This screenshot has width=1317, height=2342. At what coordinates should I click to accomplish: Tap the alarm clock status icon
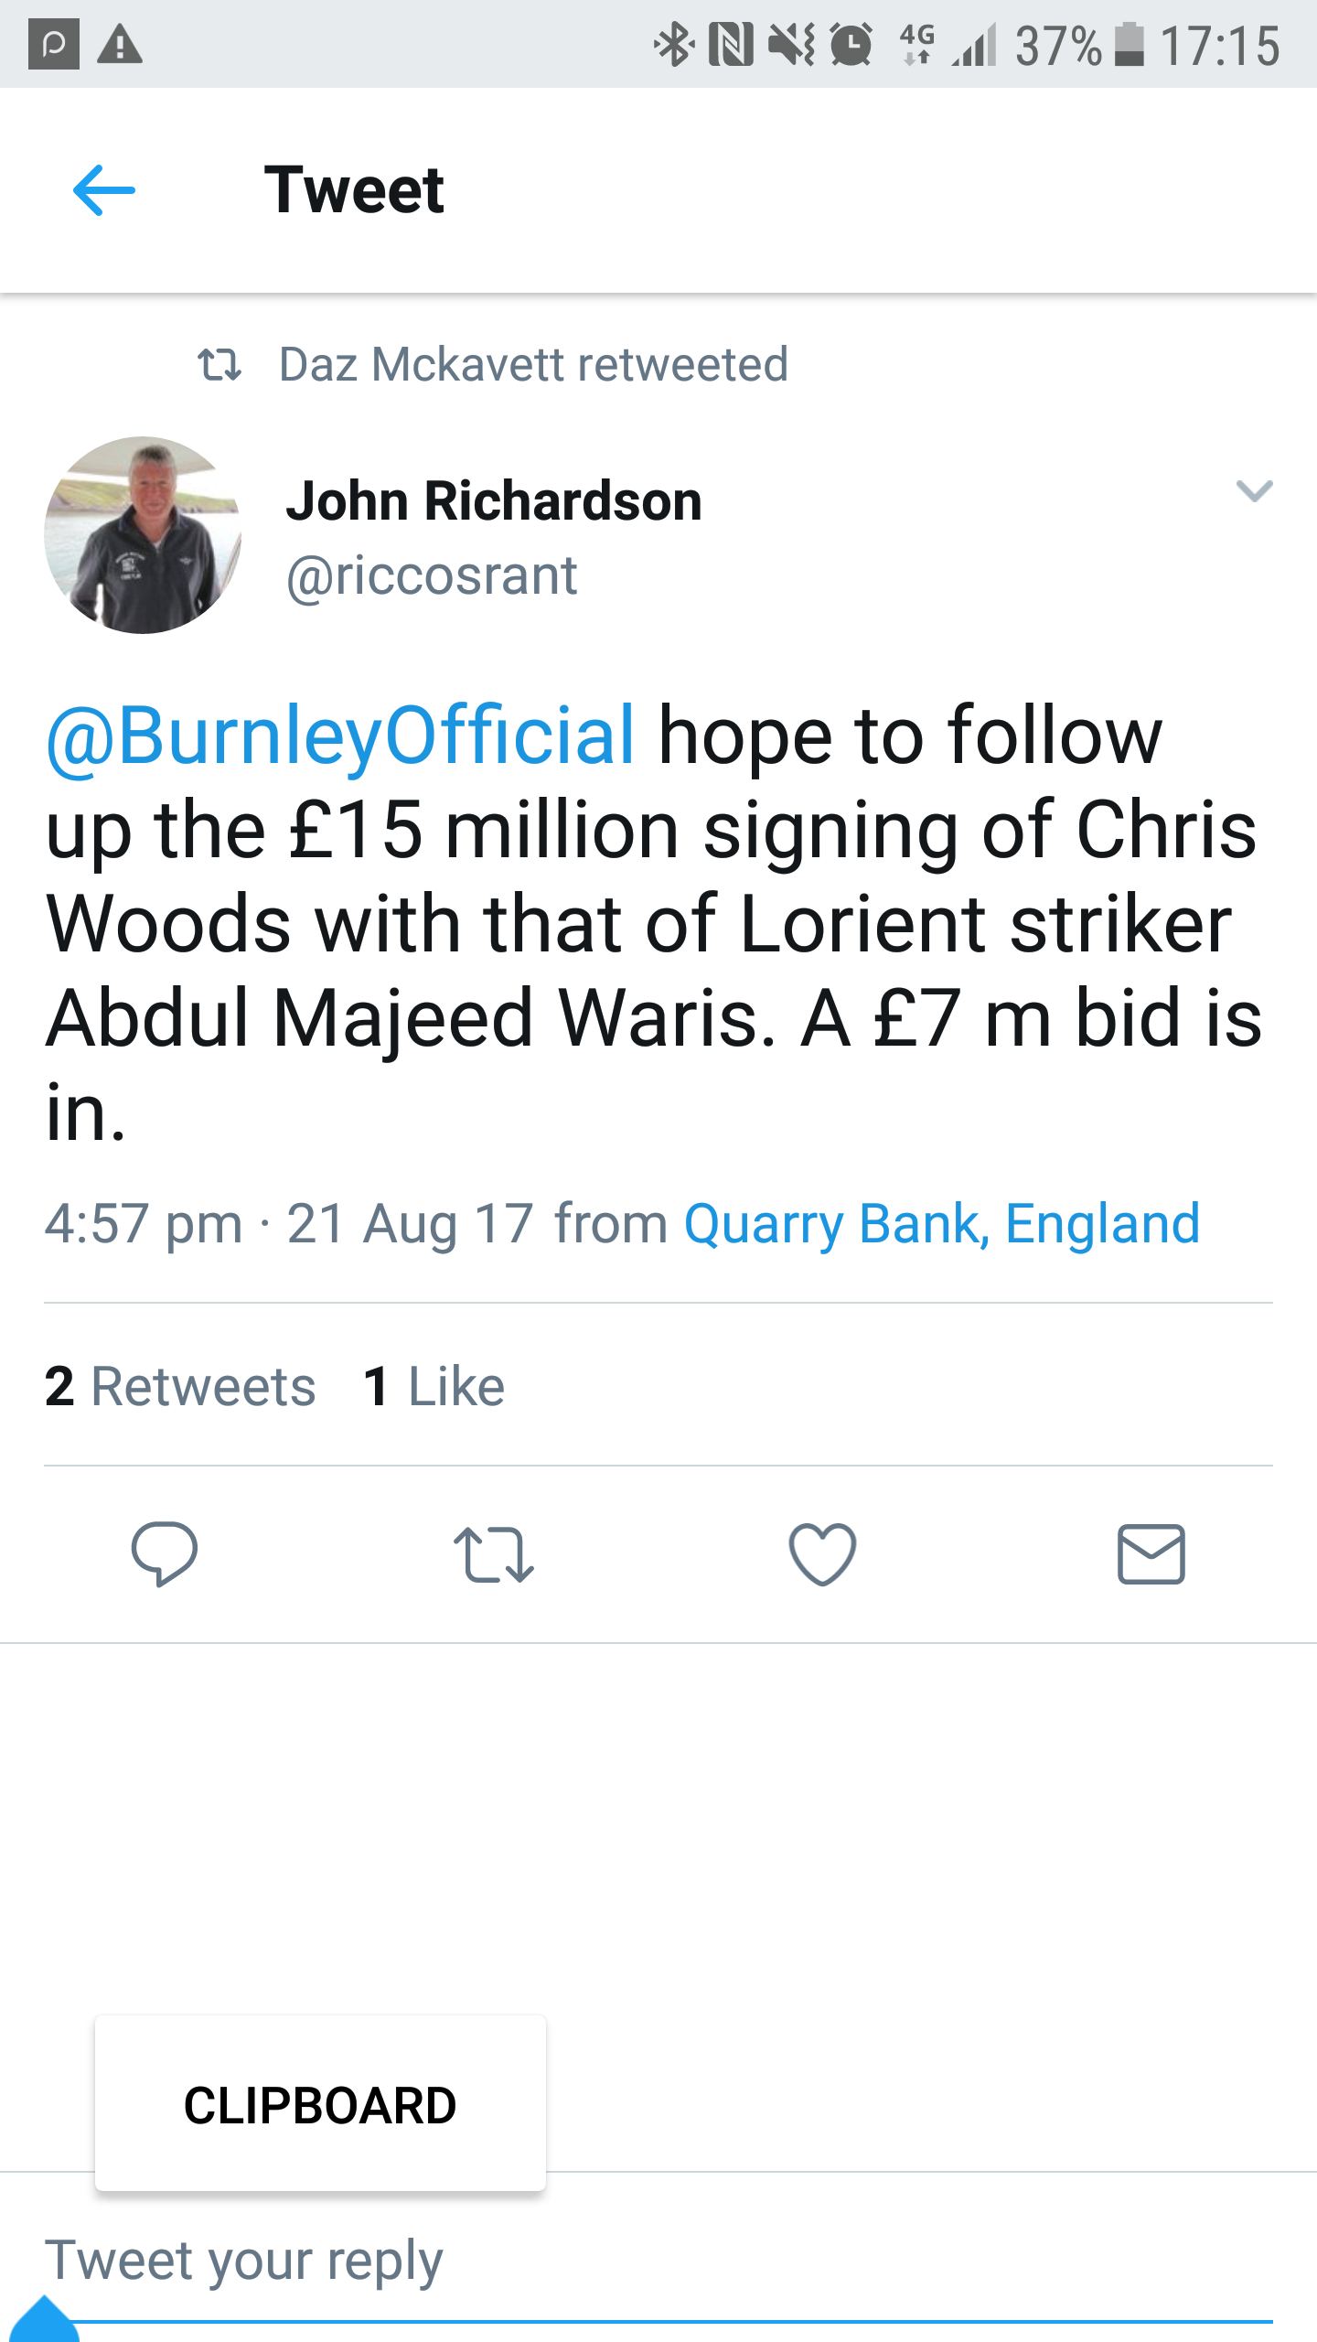[x=851, y=45]
